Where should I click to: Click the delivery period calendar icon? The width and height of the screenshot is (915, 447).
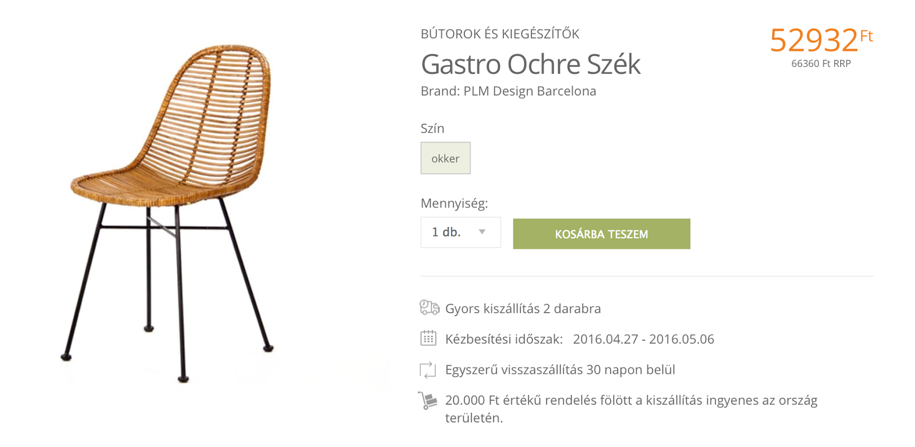pyautogui.click(x=428, y=338)
